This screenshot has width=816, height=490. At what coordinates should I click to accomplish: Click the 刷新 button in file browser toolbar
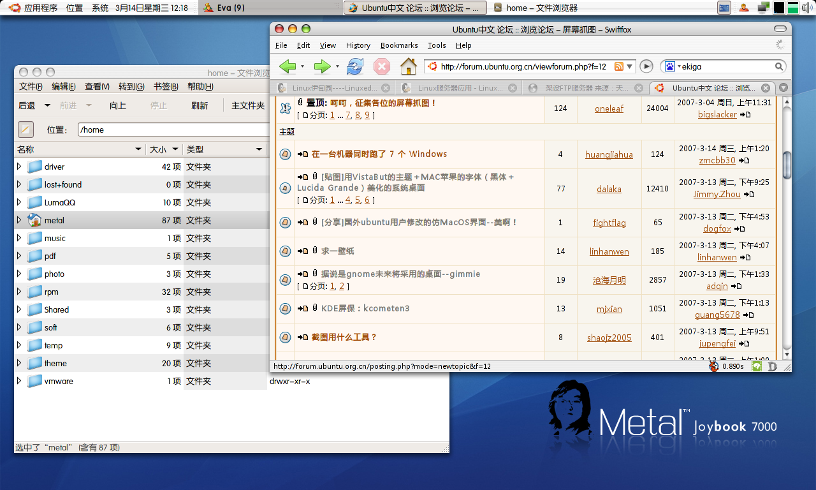(200, 105)
